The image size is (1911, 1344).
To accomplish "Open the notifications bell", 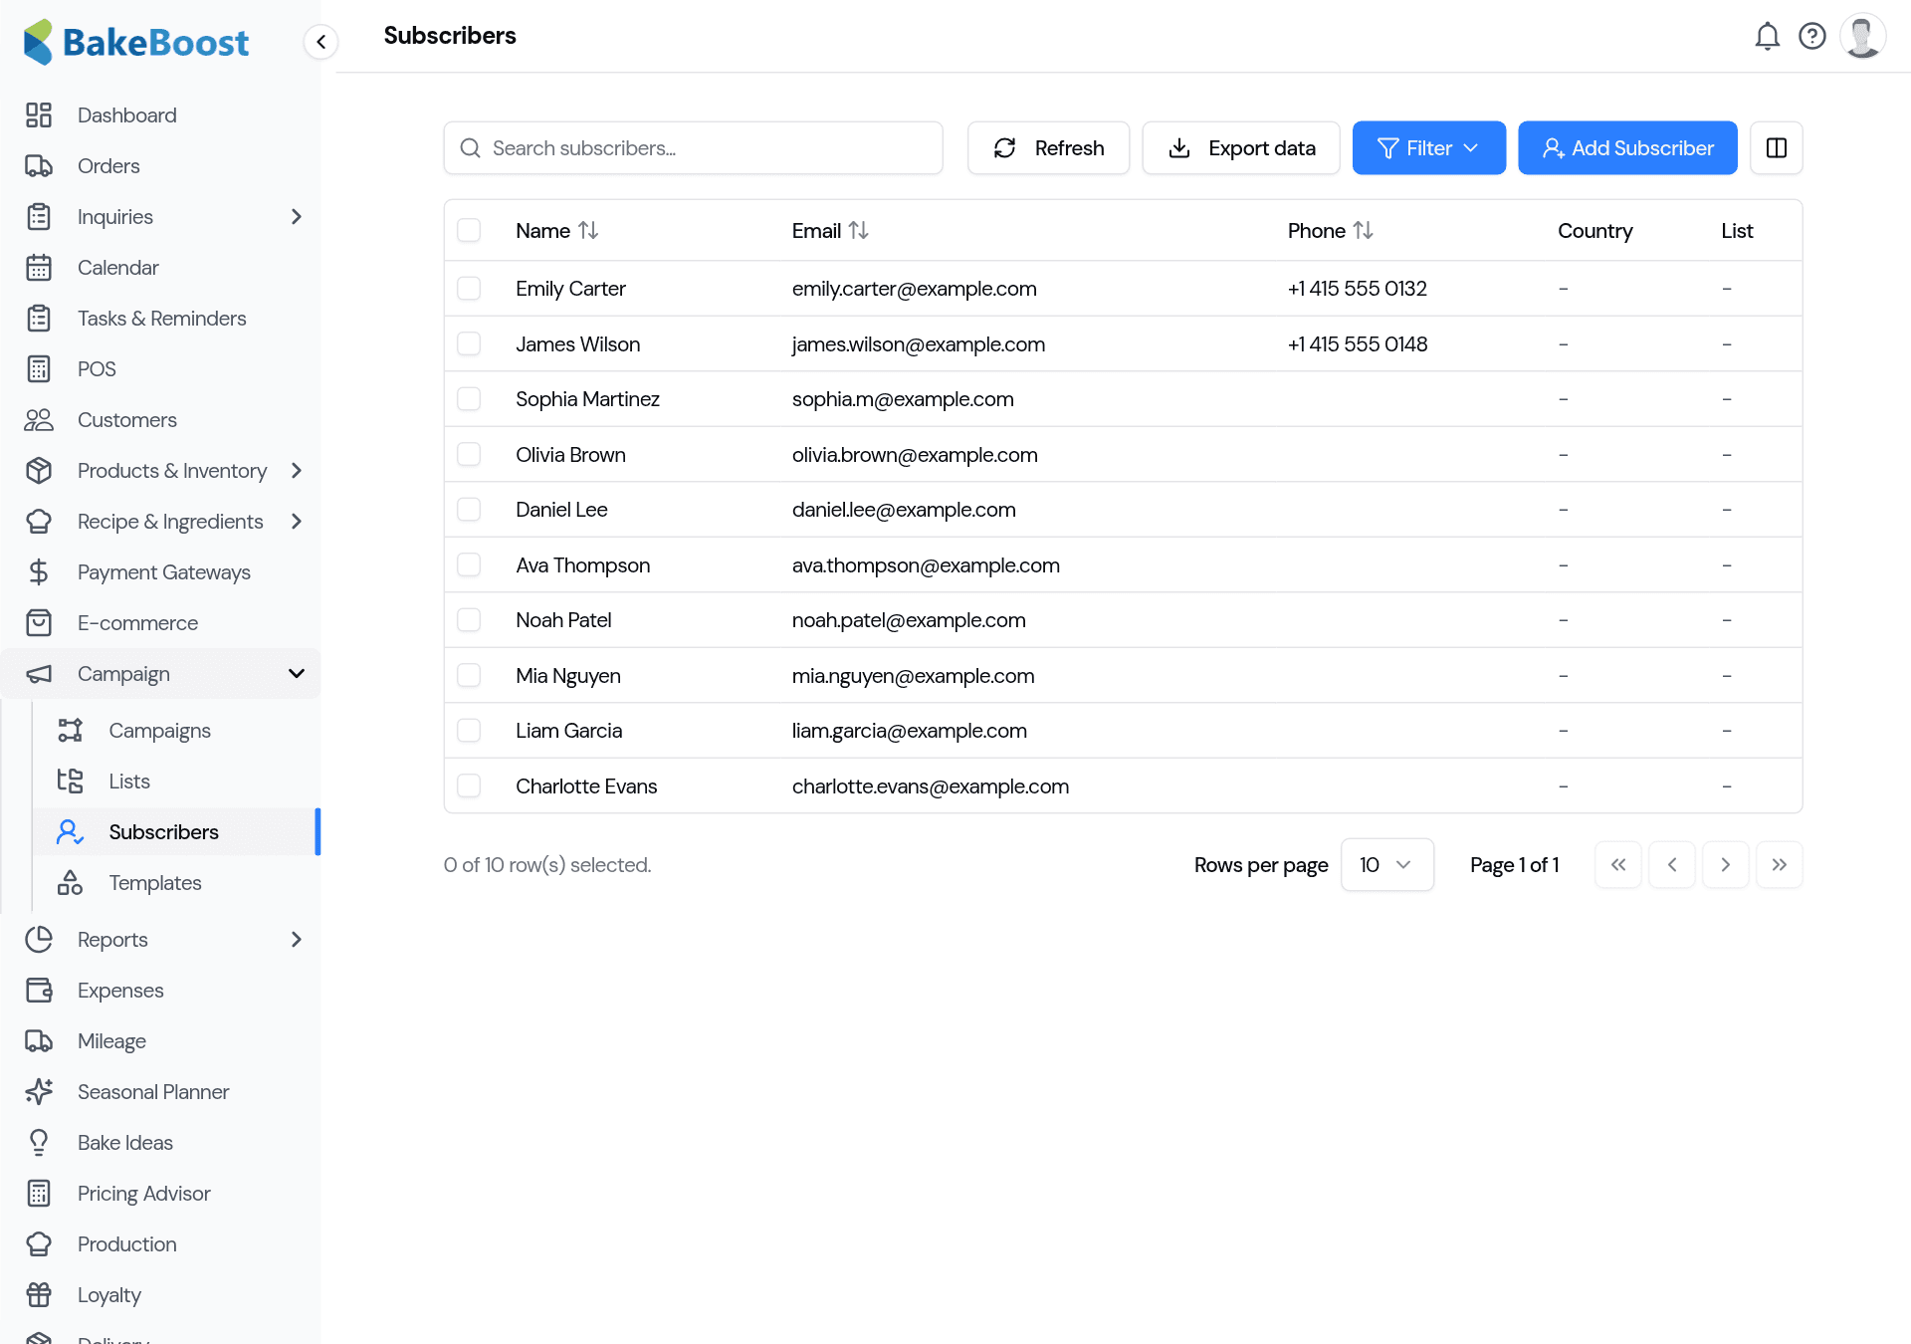I will pyautogui.click(x=1767, y=37).
